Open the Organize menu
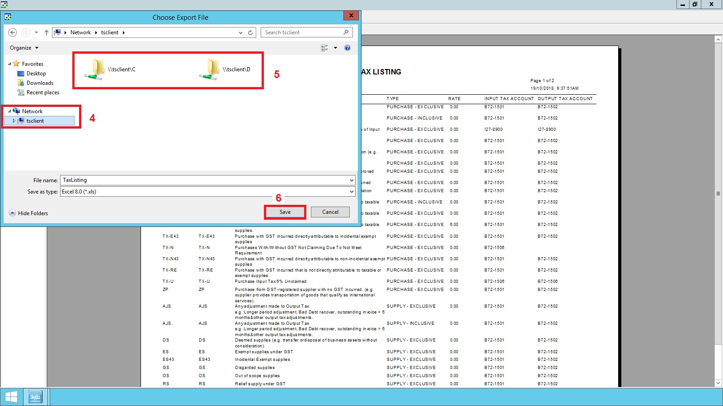This screenshot has height=406, width=723. point(24,48)
